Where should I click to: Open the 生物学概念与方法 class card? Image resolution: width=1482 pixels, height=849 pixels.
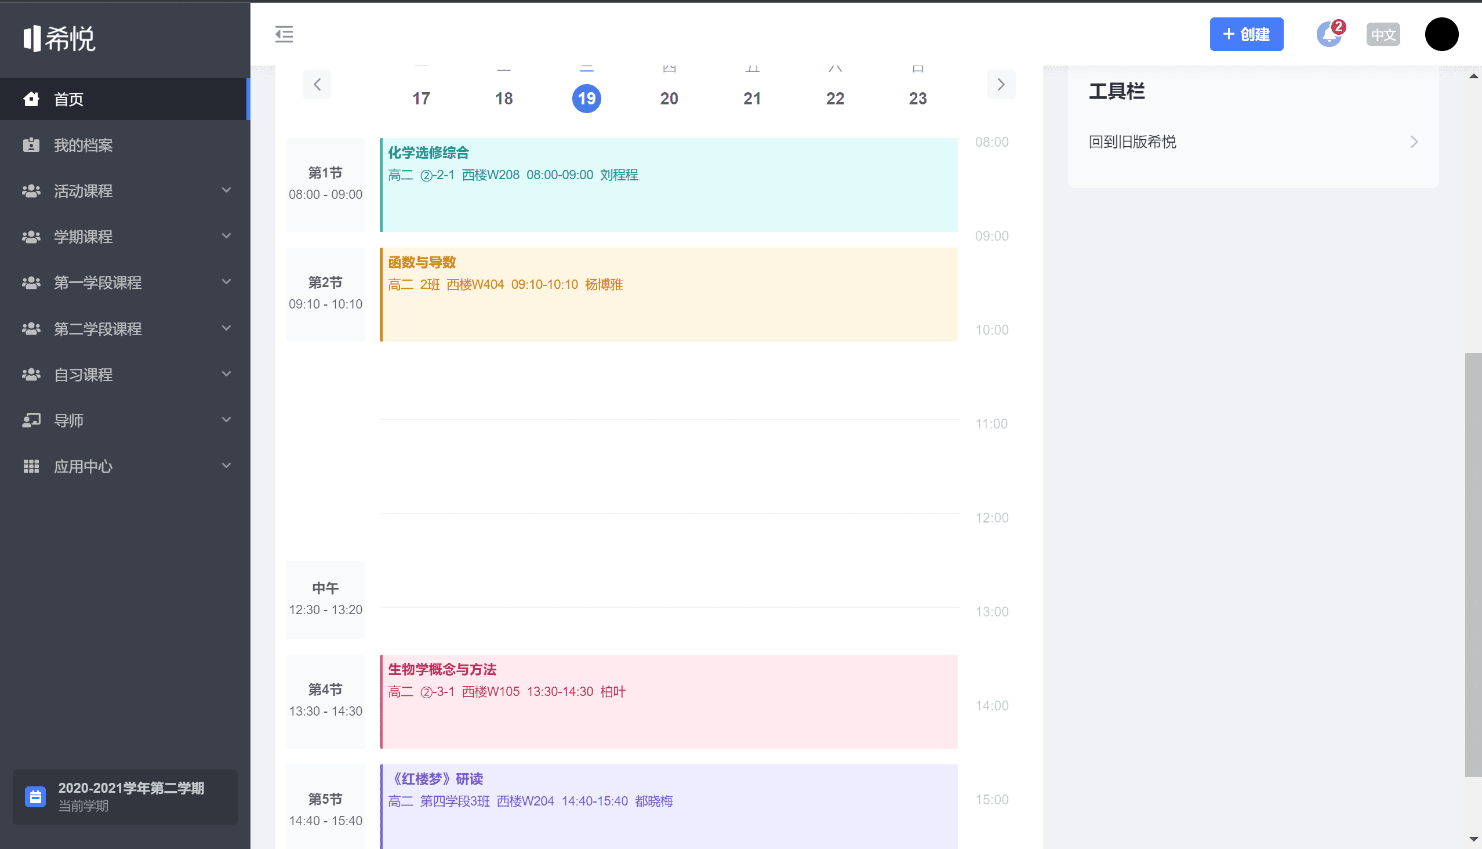point(669,702)
